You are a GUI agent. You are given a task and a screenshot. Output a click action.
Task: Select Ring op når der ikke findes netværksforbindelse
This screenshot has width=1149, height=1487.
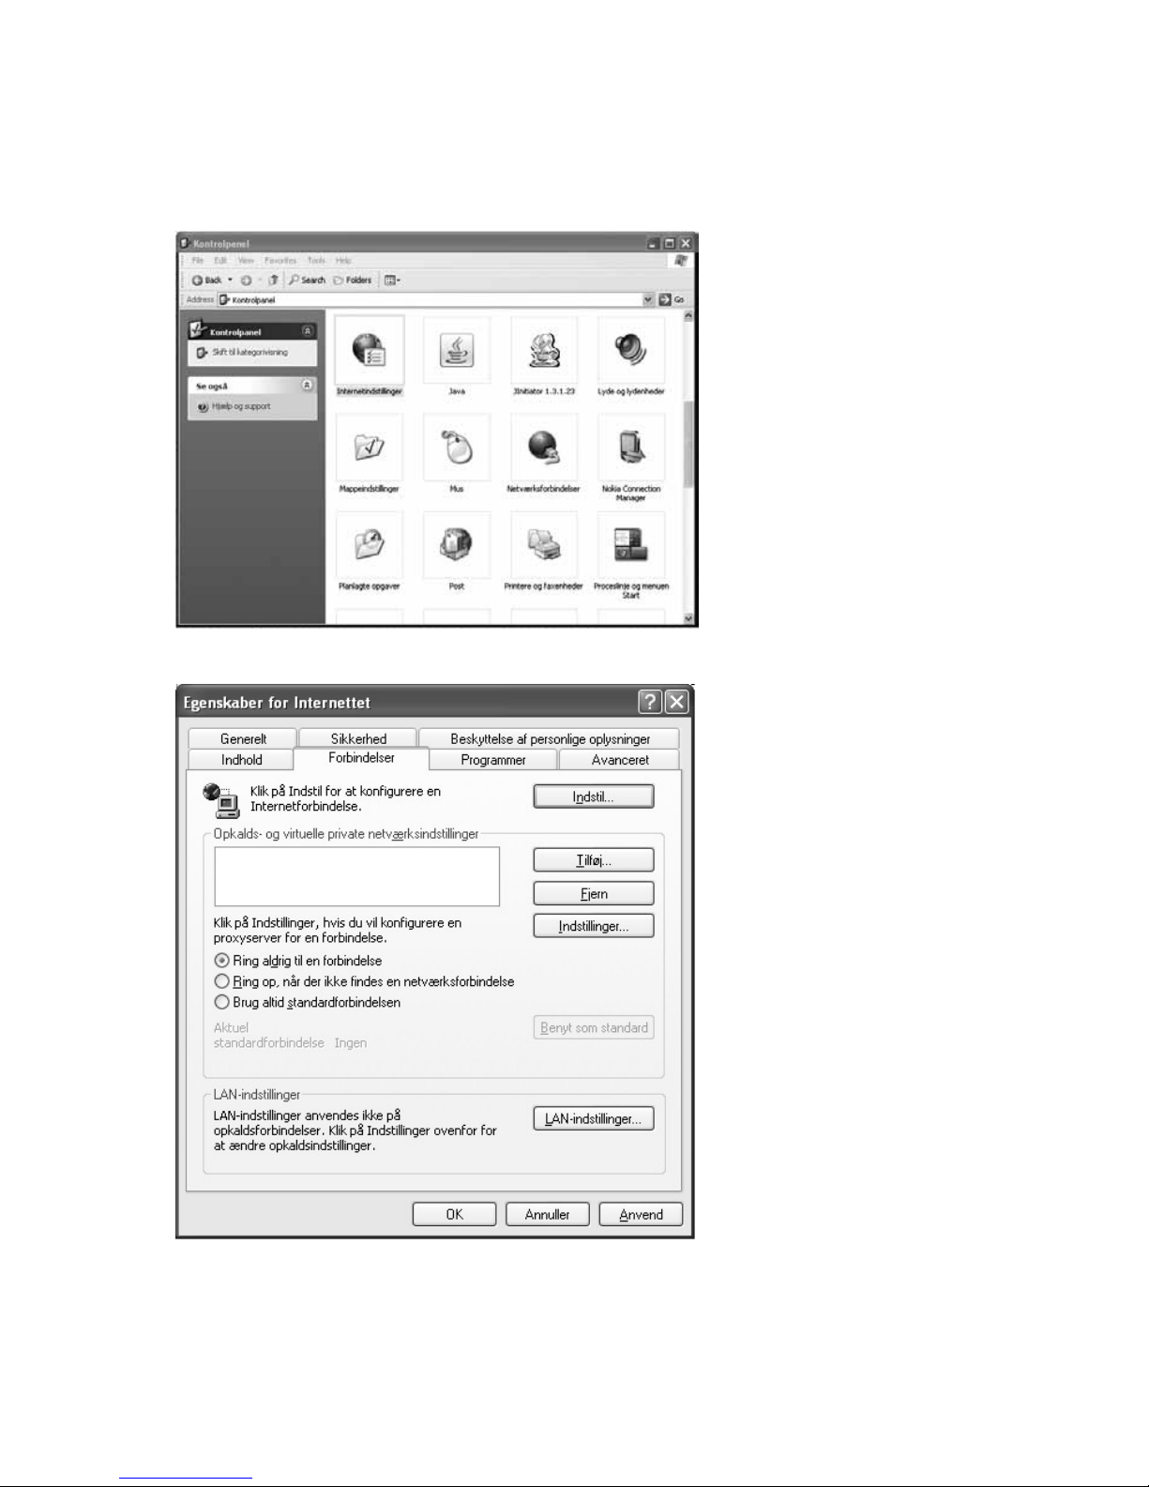tap(365, 981)
